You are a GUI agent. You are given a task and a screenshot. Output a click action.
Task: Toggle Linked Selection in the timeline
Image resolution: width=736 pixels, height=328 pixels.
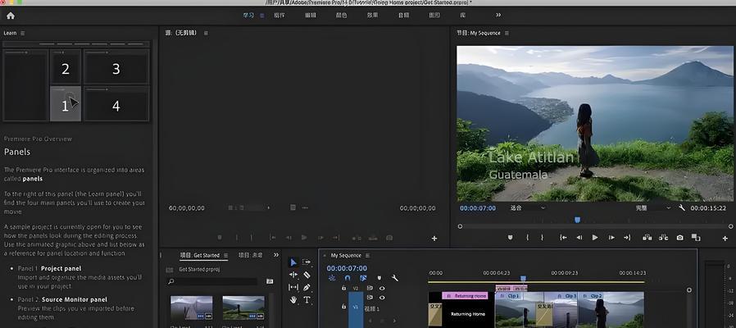[x=363, y=278]
